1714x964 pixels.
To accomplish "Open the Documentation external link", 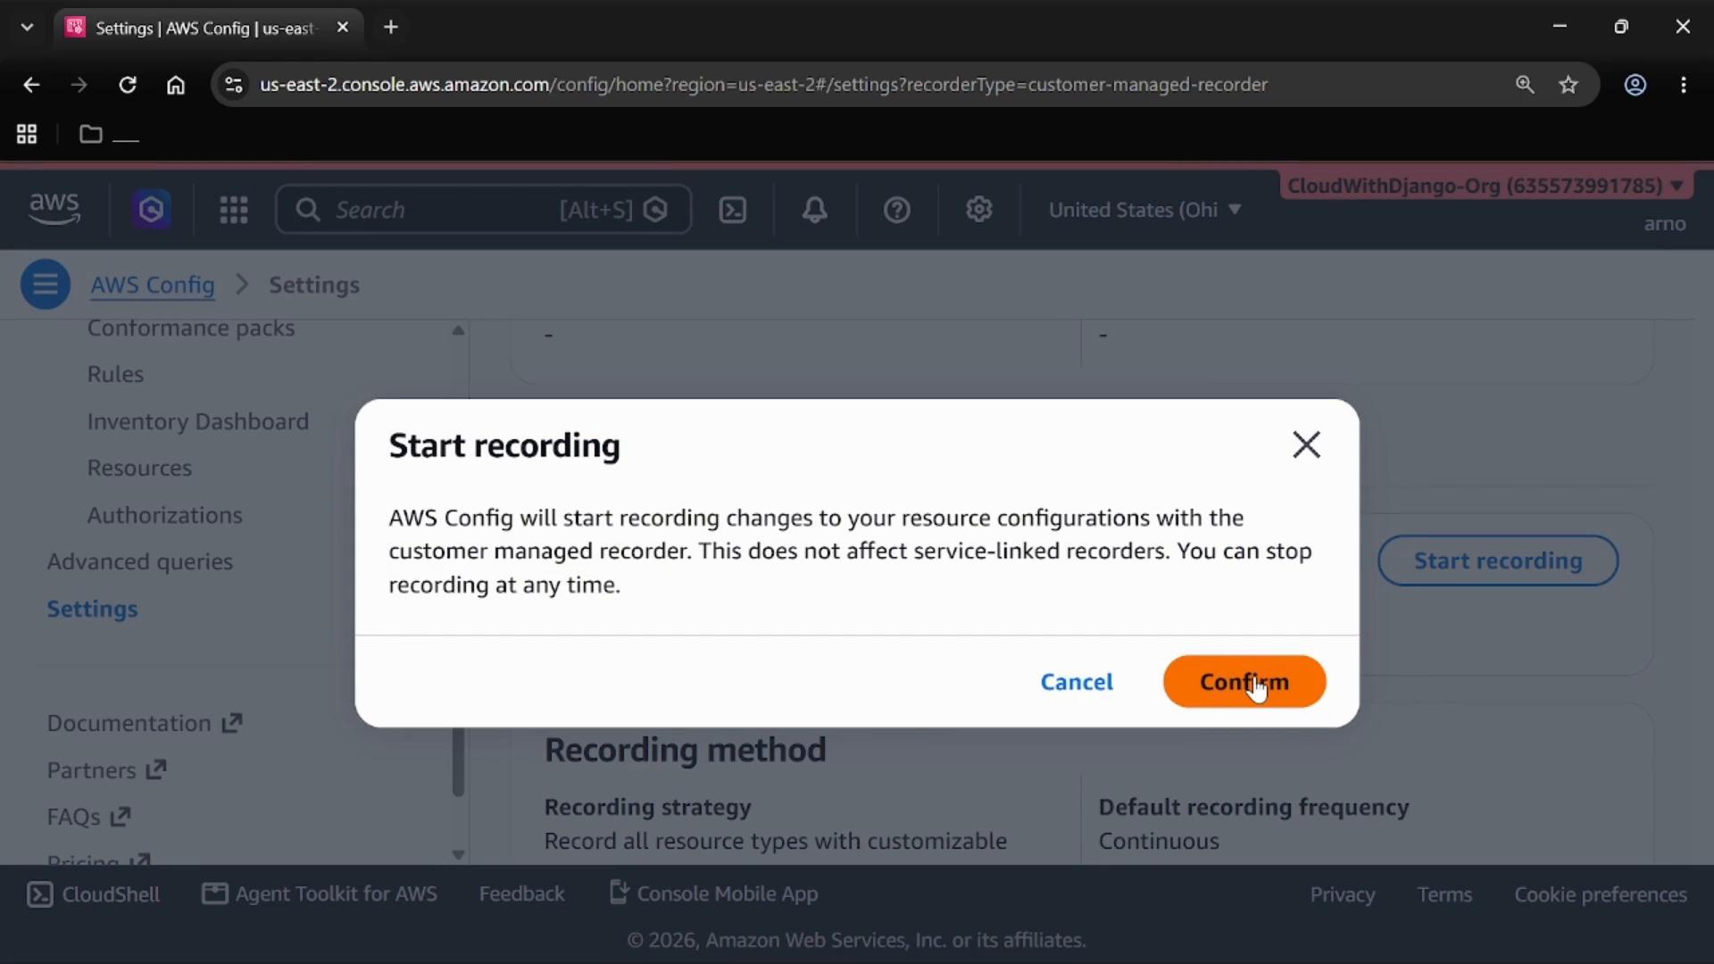I will [x=145, y=723].
